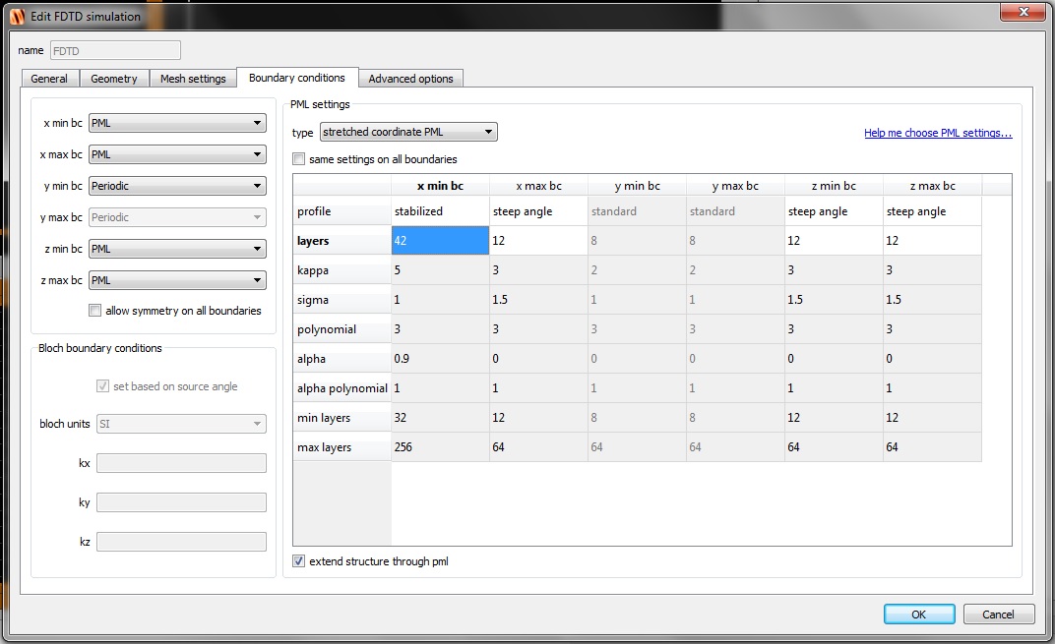1055x644 pixels.
Task: Toggle allow symmetry on all boundaries
Action: point(94,311)
